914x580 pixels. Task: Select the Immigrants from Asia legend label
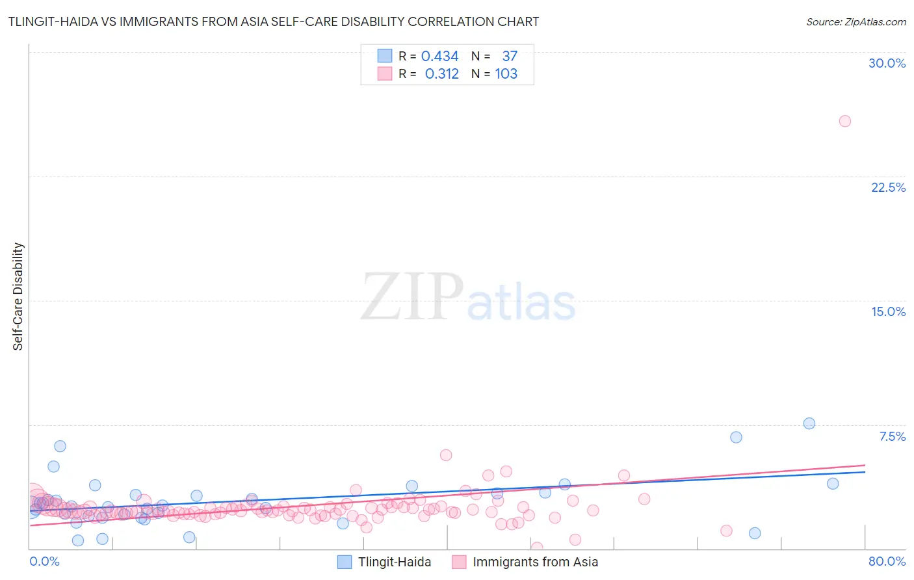[x=535, y=562]
